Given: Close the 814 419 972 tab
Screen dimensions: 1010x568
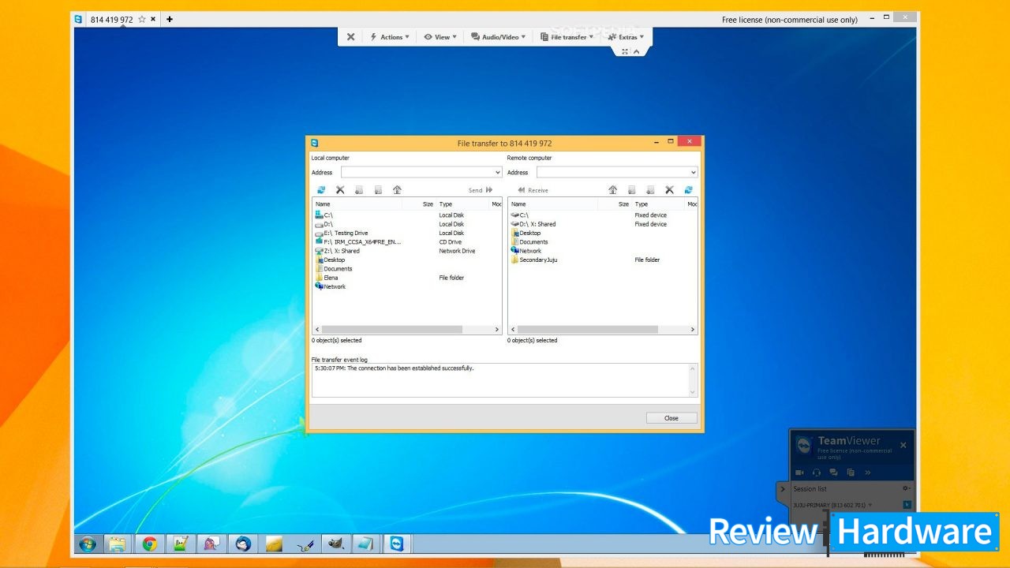Looking at the screenshot, I should pos(153,19).
